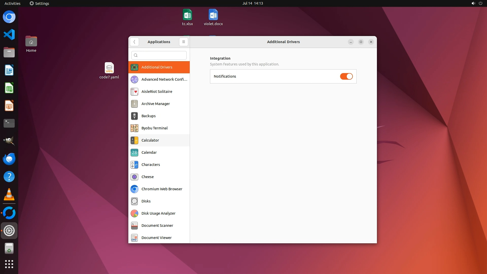Open the Activities overview
The height and width of the screenshot is (274, 487).
point(12,3)
